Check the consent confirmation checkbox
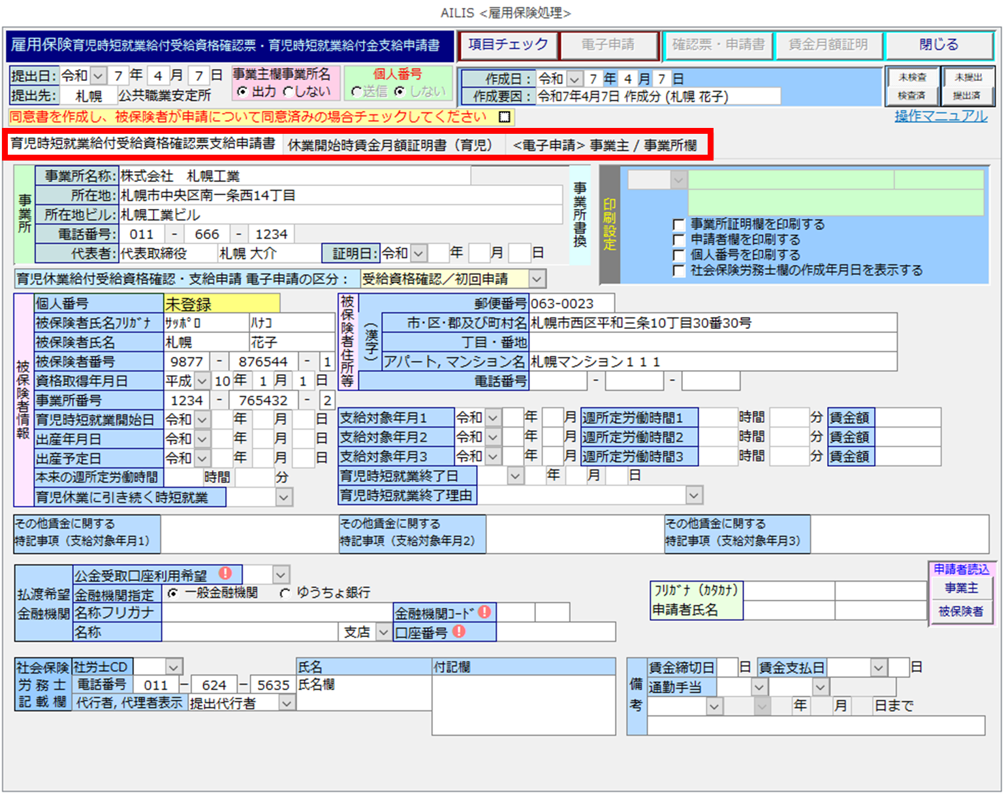The width and height of the screenshot is (1006, 797). click(504, 117)
